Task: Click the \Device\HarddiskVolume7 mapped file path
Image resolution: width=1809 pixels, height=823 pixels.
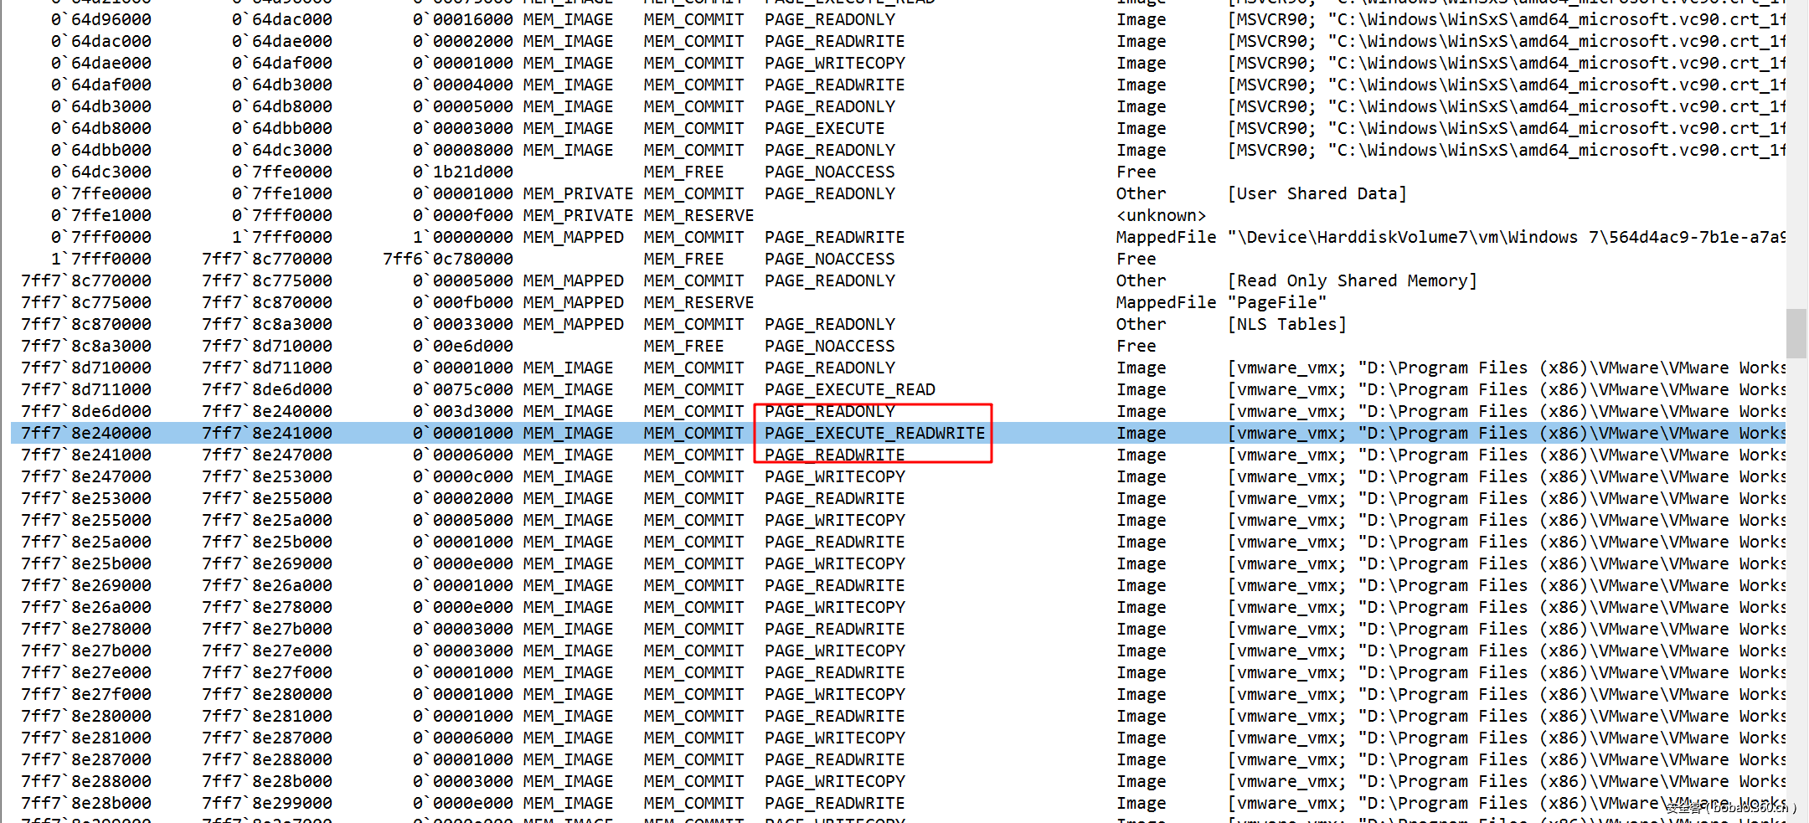Action: point(1506,237)
